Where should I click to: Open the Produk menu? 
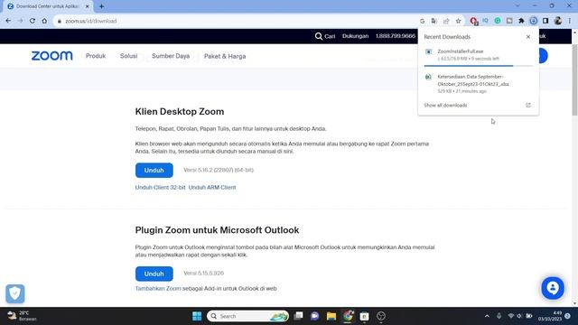[x=96, y=56]
